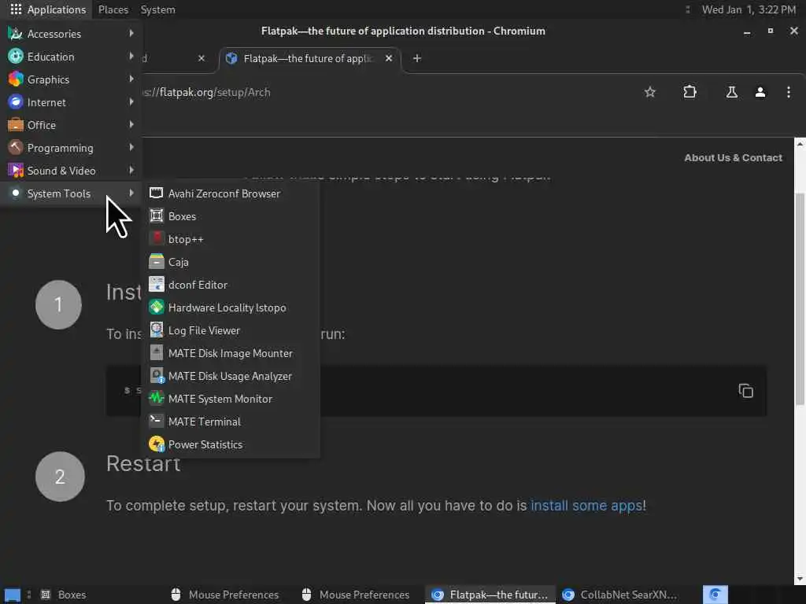
Task: Click show desktop button in bottom panel
Action: coord(13,595)
